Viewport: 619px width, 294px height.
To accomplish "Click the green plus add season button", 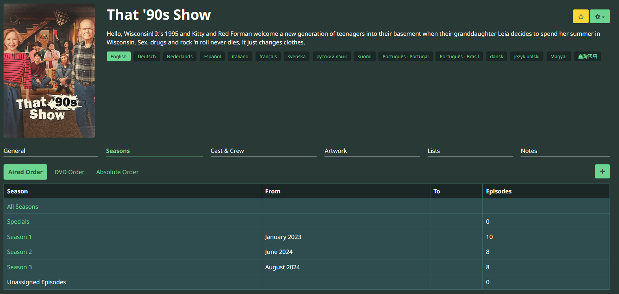I will click(602, 171).
